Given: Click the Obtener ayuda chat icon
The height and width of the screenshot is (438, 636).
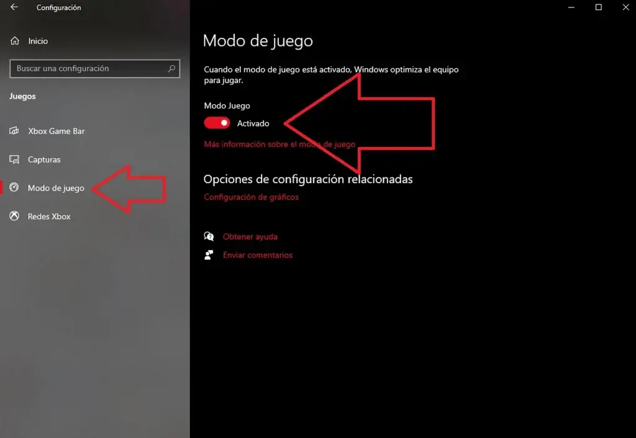Looking at the screenshot, I should (x=209, y=236).
